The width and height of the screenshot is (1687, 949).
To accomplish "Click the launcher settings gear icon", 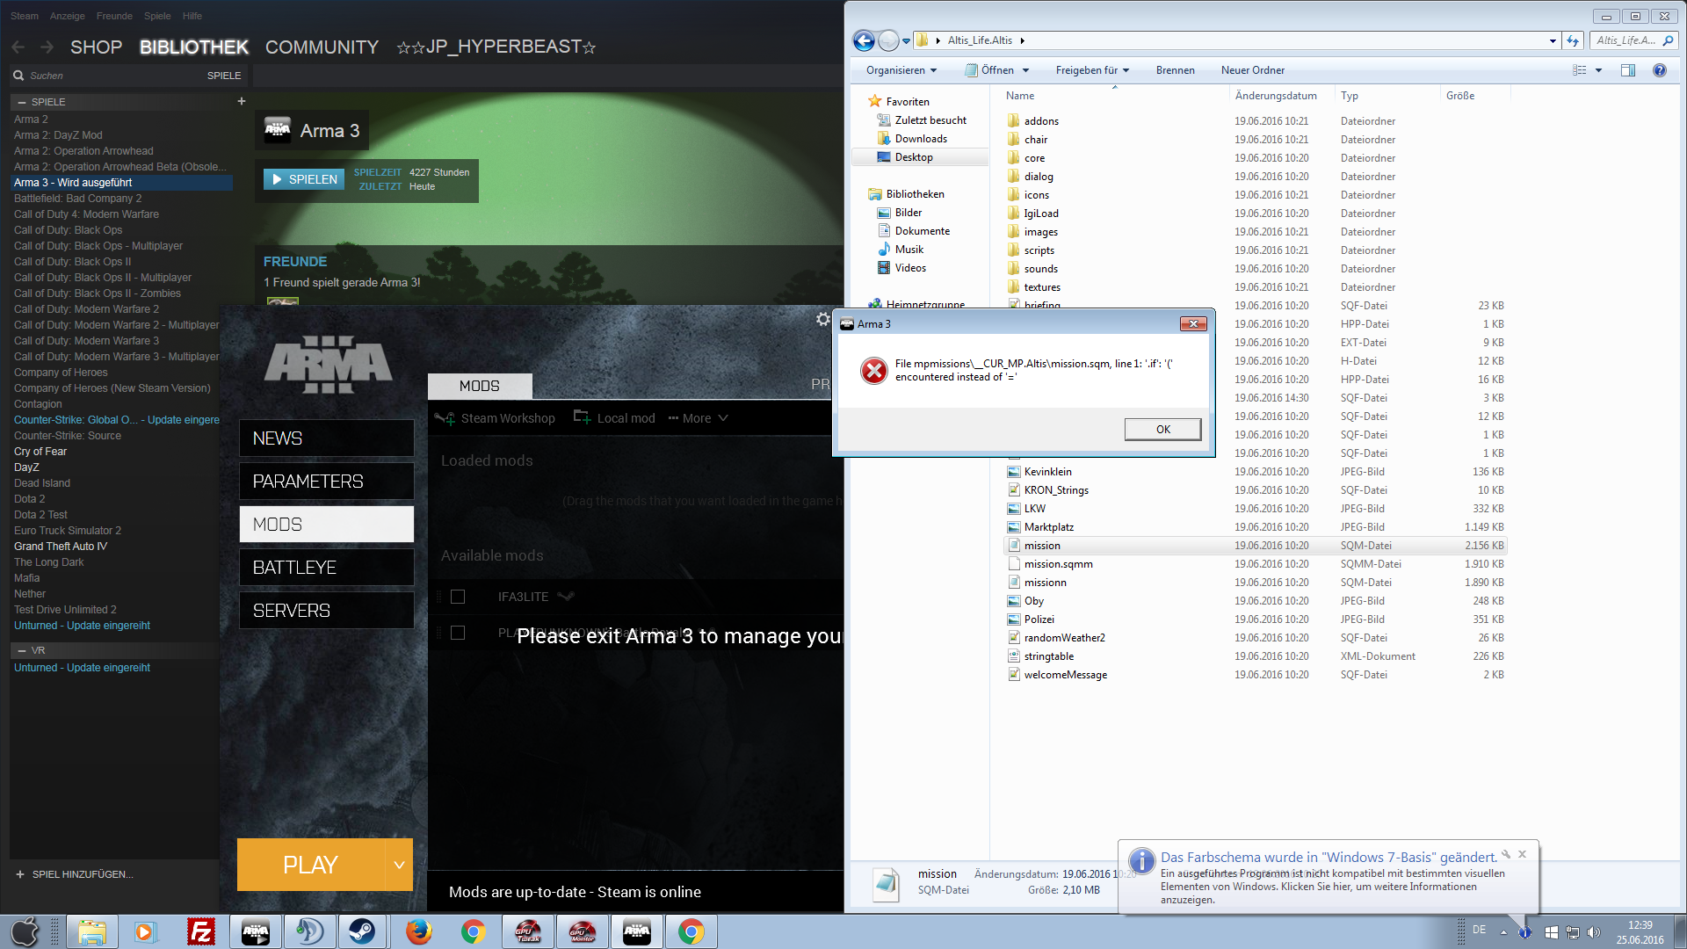I will (822, 319).
